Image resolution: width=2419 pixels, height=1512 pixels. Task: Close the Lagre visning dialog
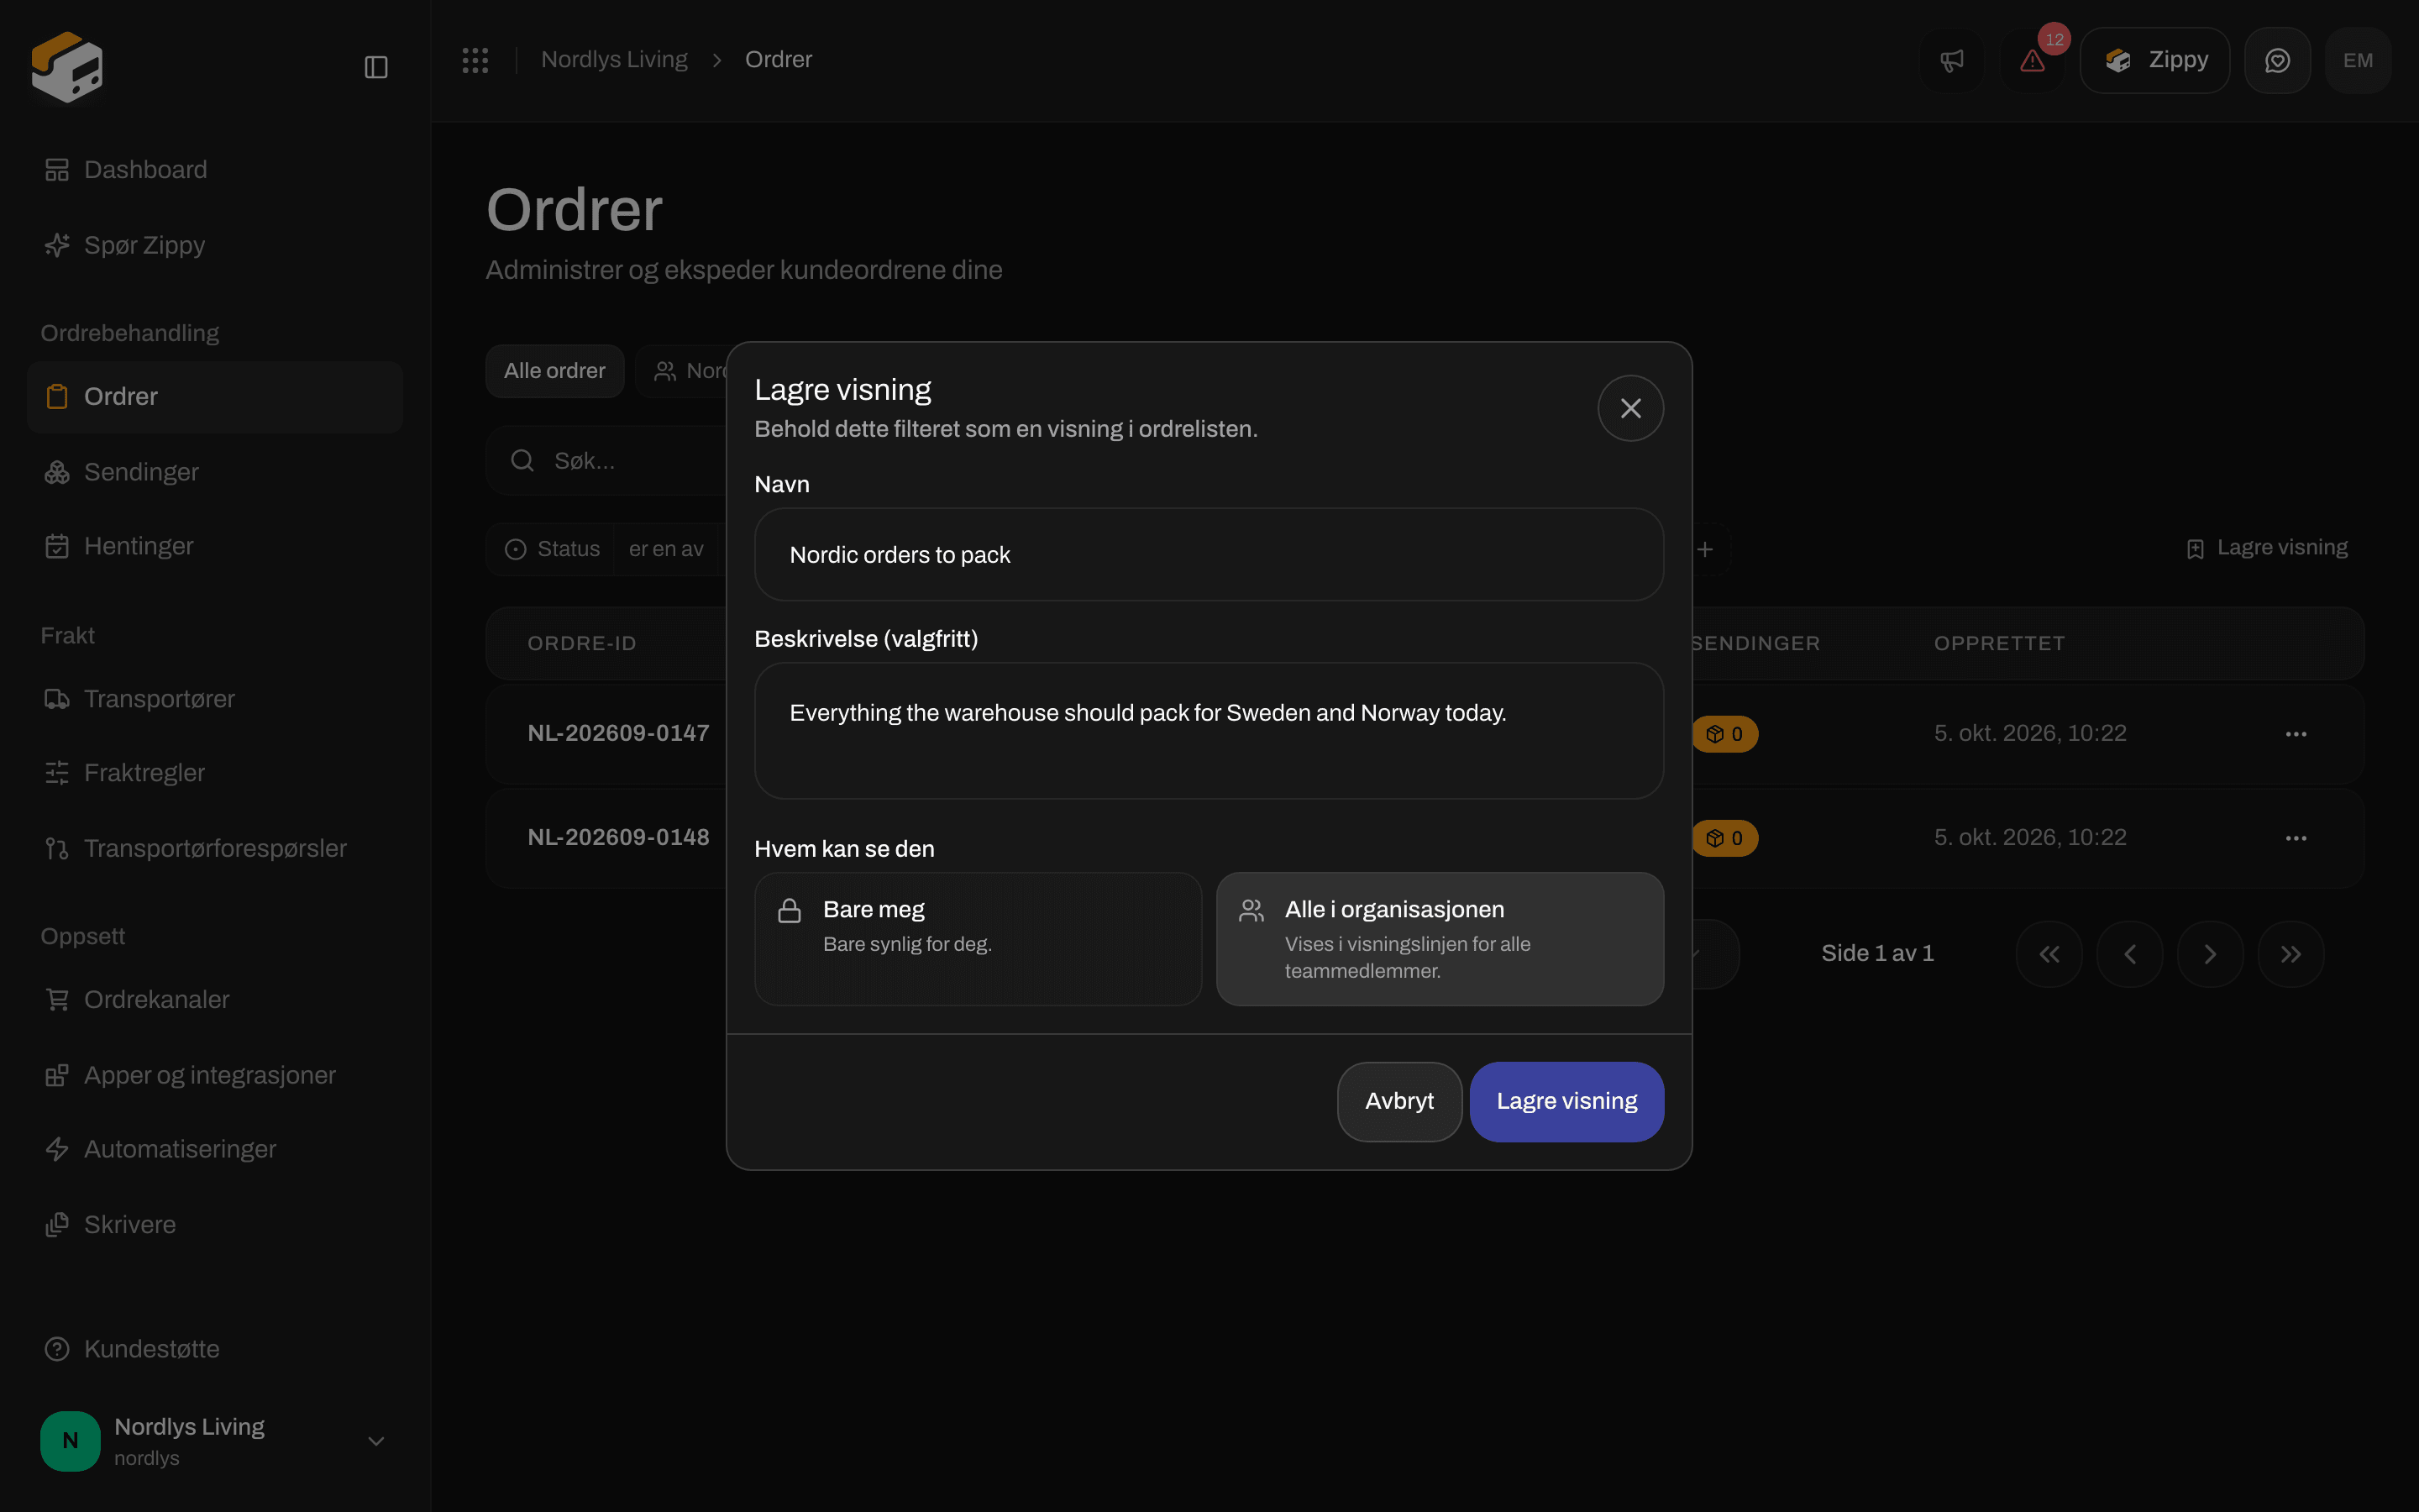pyautogui.click(x=1630, y=408)
